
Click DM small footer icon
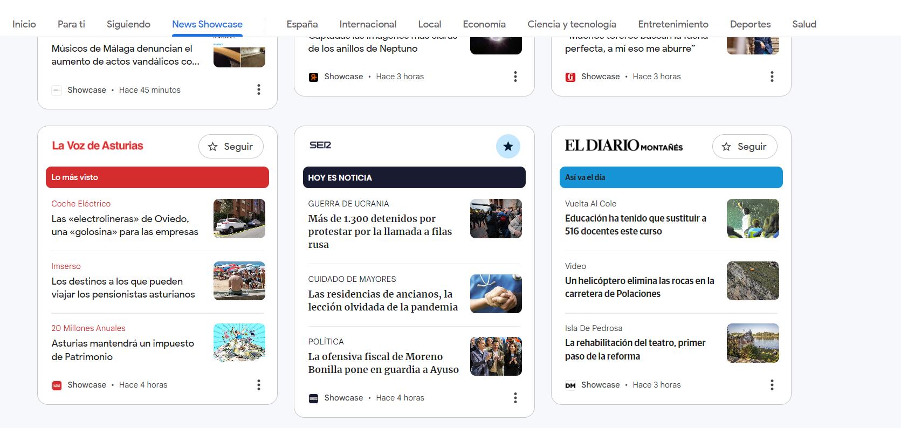coord(570,385)
